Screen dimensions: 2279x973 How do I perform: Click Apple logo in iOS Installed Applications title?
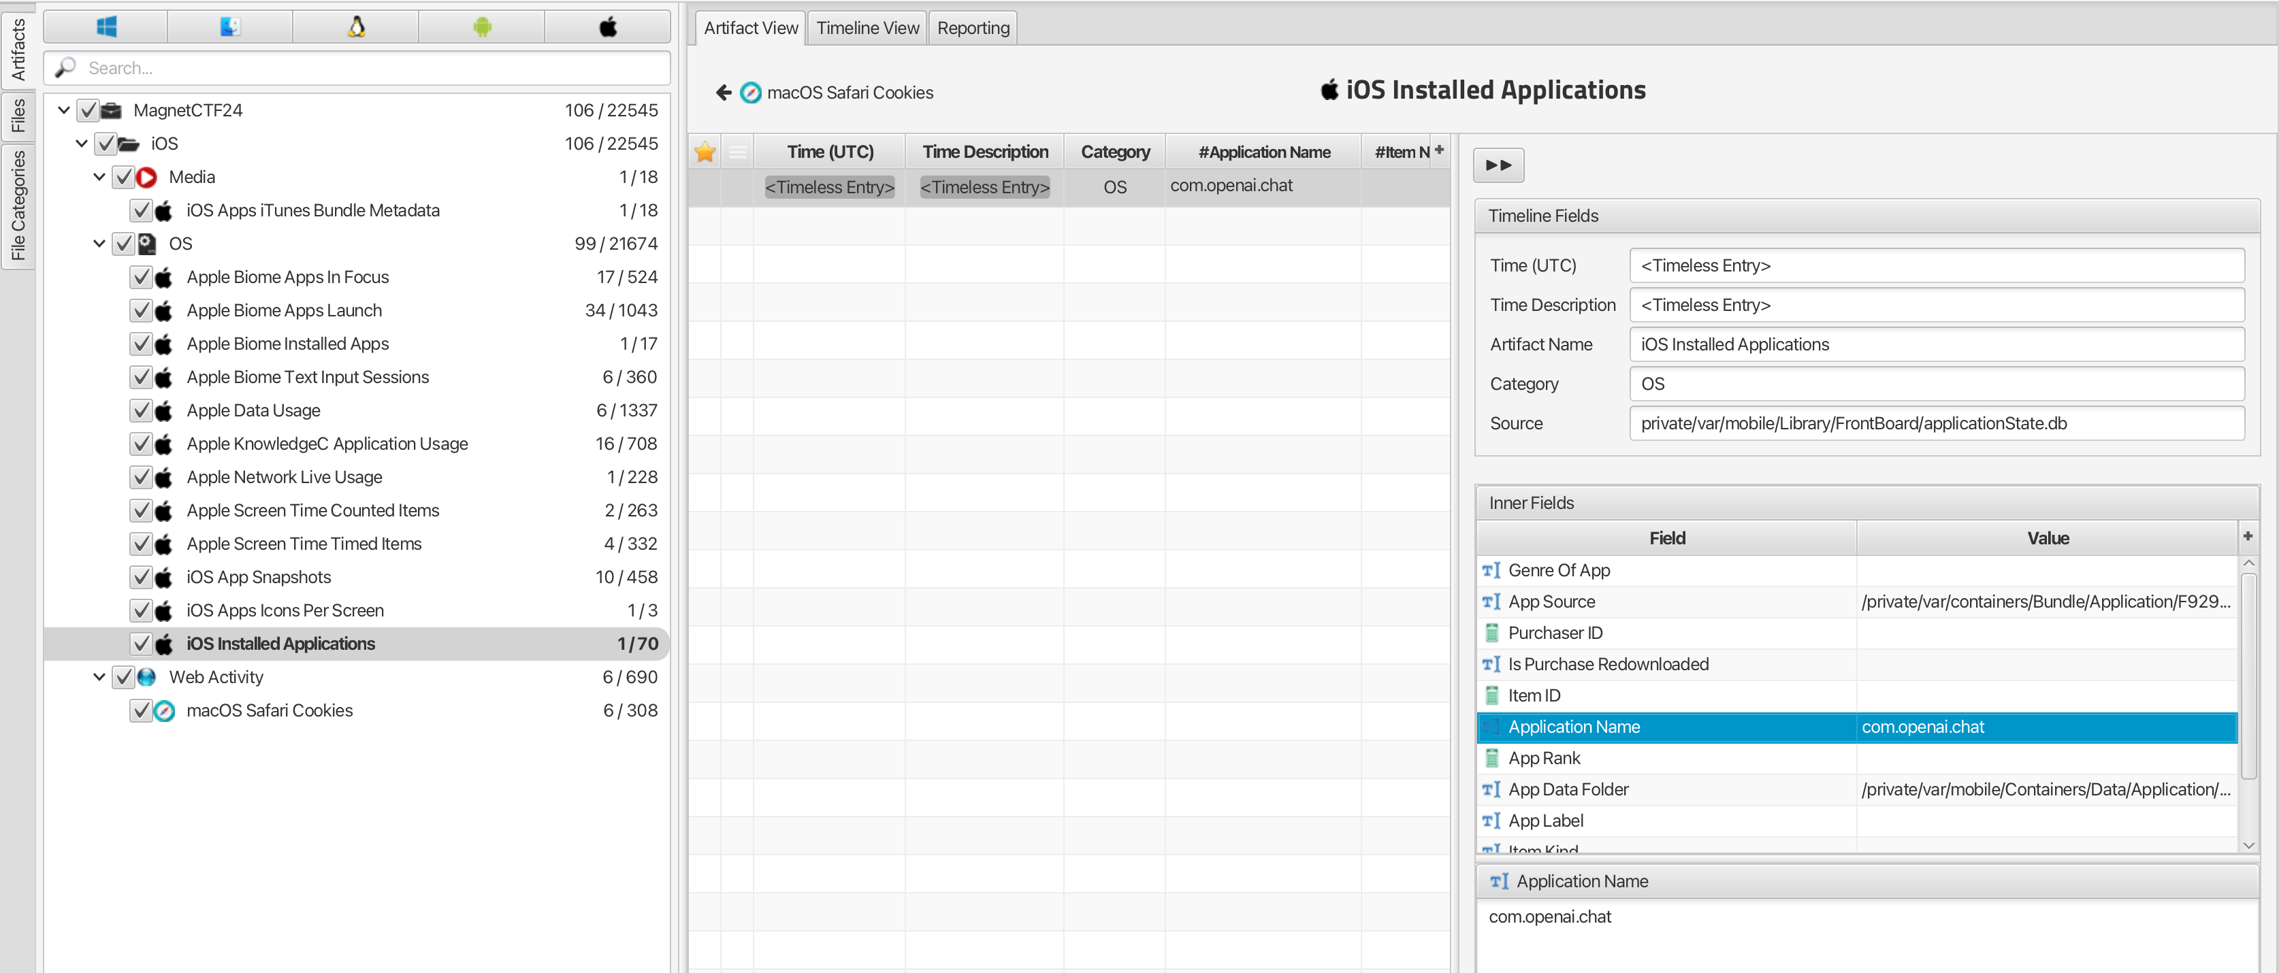click(1329, 89)
